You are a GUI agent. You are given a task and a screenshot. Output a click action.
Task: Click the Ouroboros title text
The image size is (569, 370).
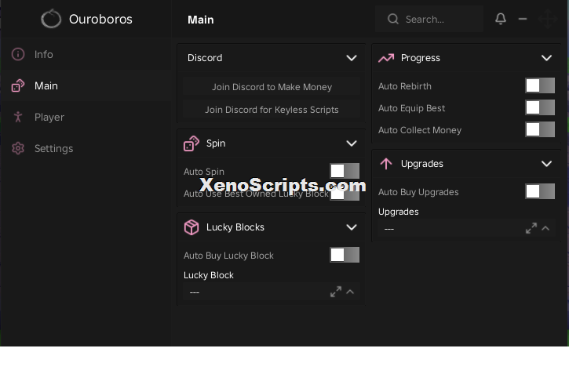click(x=100, y=20)
